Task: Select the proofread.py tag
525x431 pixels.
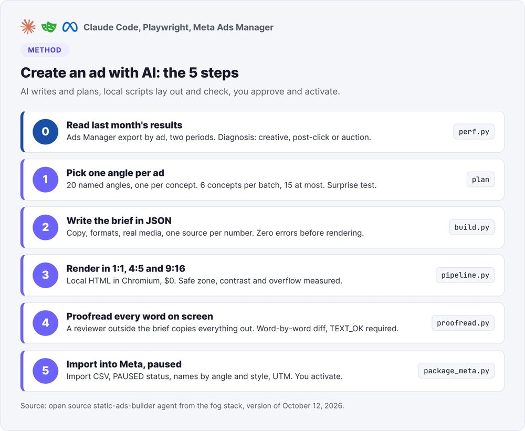Action: click(463, 323)
